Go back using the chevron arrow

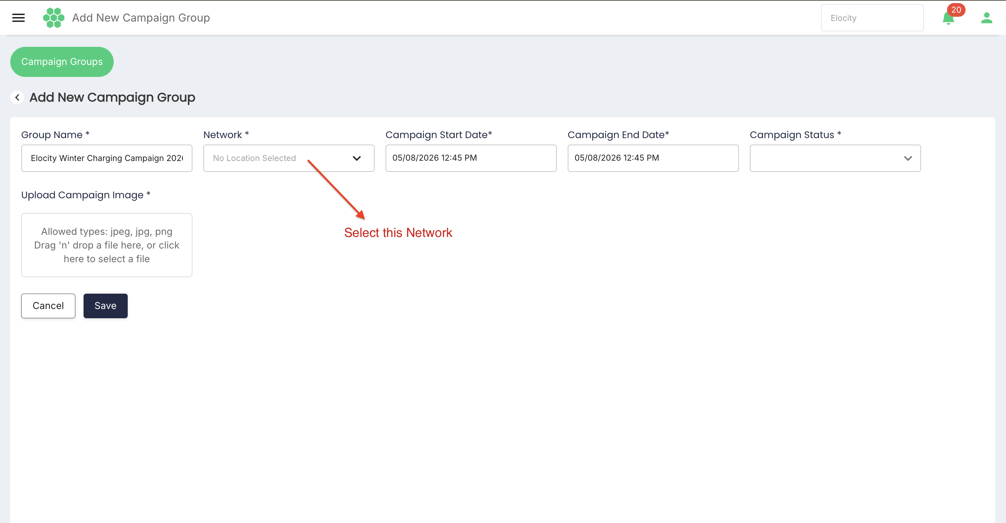pyautogui.click(x=17, y=97)
